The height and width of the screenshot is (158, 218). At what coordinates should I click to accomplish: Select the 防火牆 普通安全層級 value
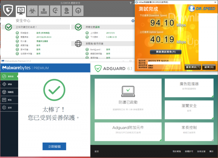pos(42,41)
